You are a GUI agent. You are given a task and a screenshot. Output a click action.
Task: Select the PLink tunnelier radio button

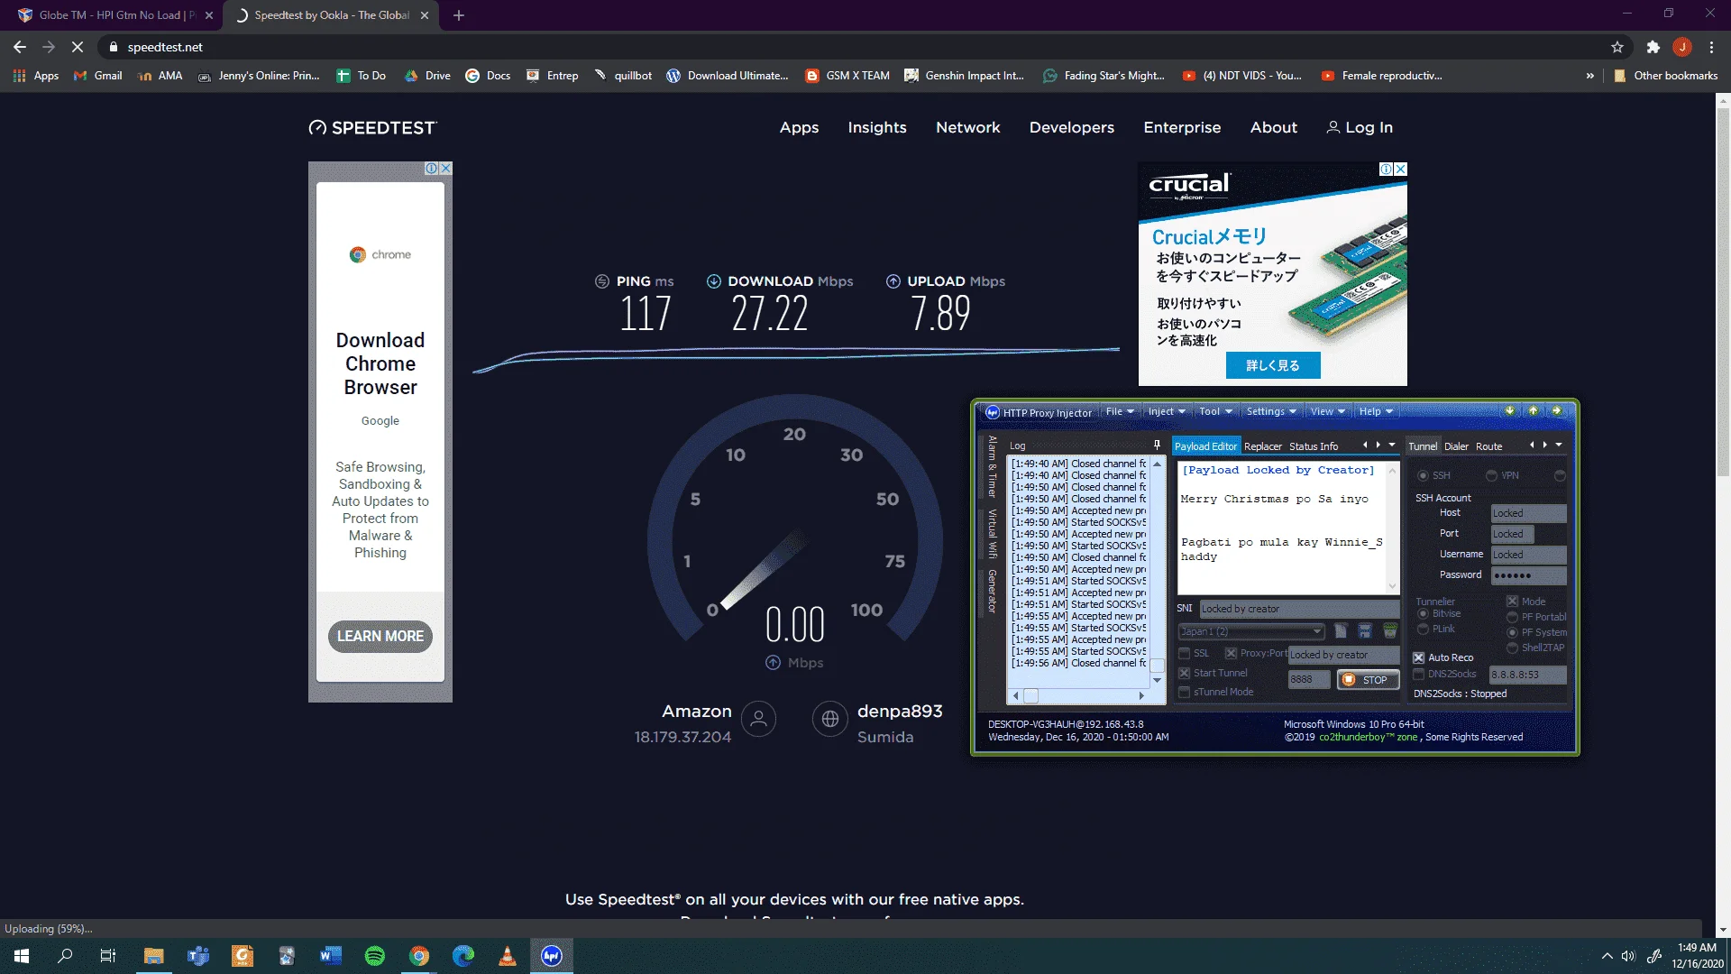tap(1423, 629)
